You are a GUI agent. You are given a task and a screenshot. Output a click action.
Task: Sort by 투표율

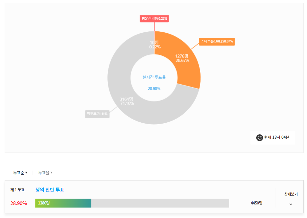45,173
